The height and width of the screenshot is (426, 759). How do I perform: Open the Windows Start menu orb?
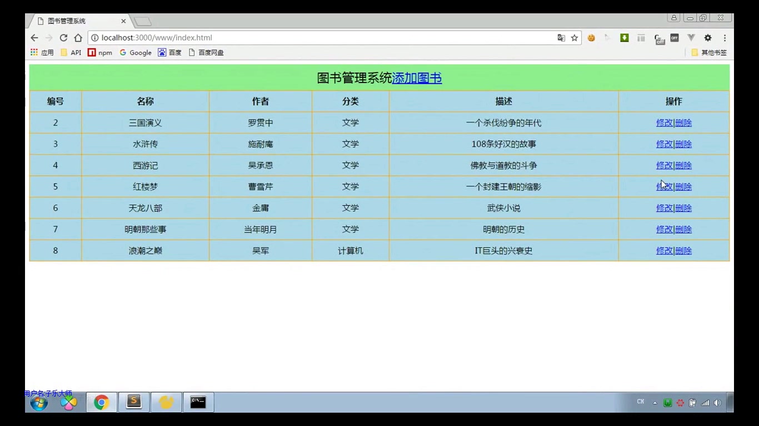pos(39,403)
